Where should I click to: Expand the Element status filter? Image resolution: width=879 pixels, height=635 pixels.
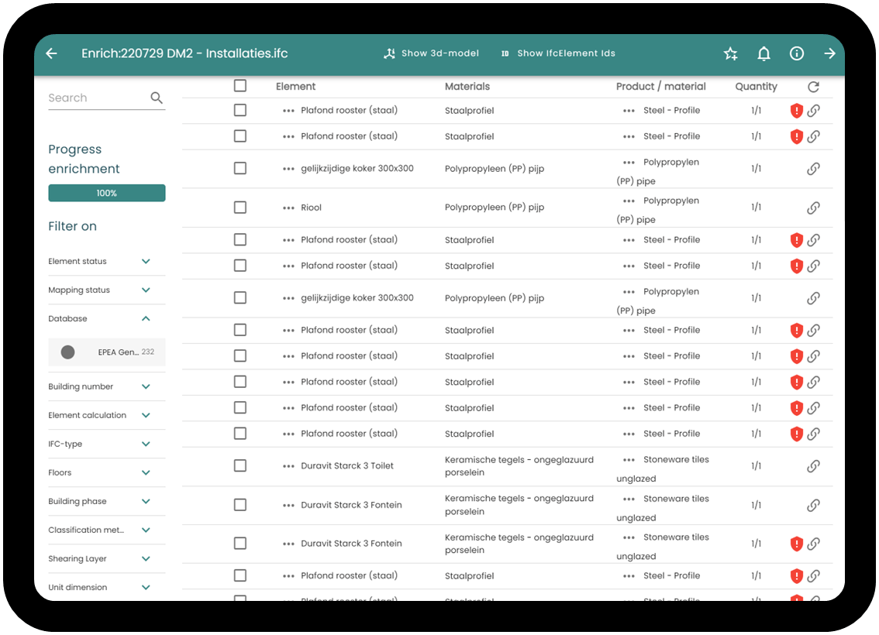point(146,262)
